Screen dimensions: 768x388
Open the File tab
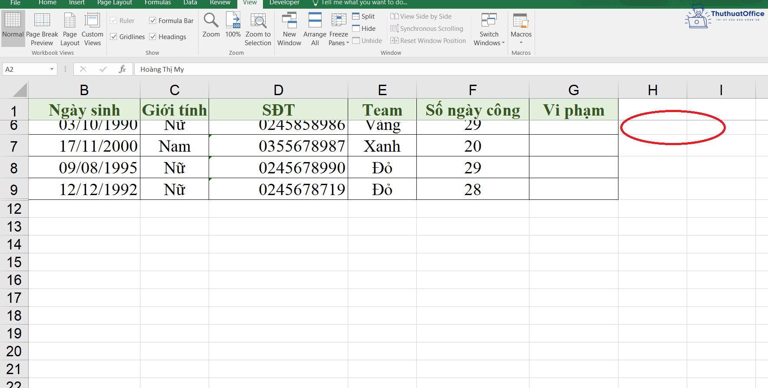point(15,3)
